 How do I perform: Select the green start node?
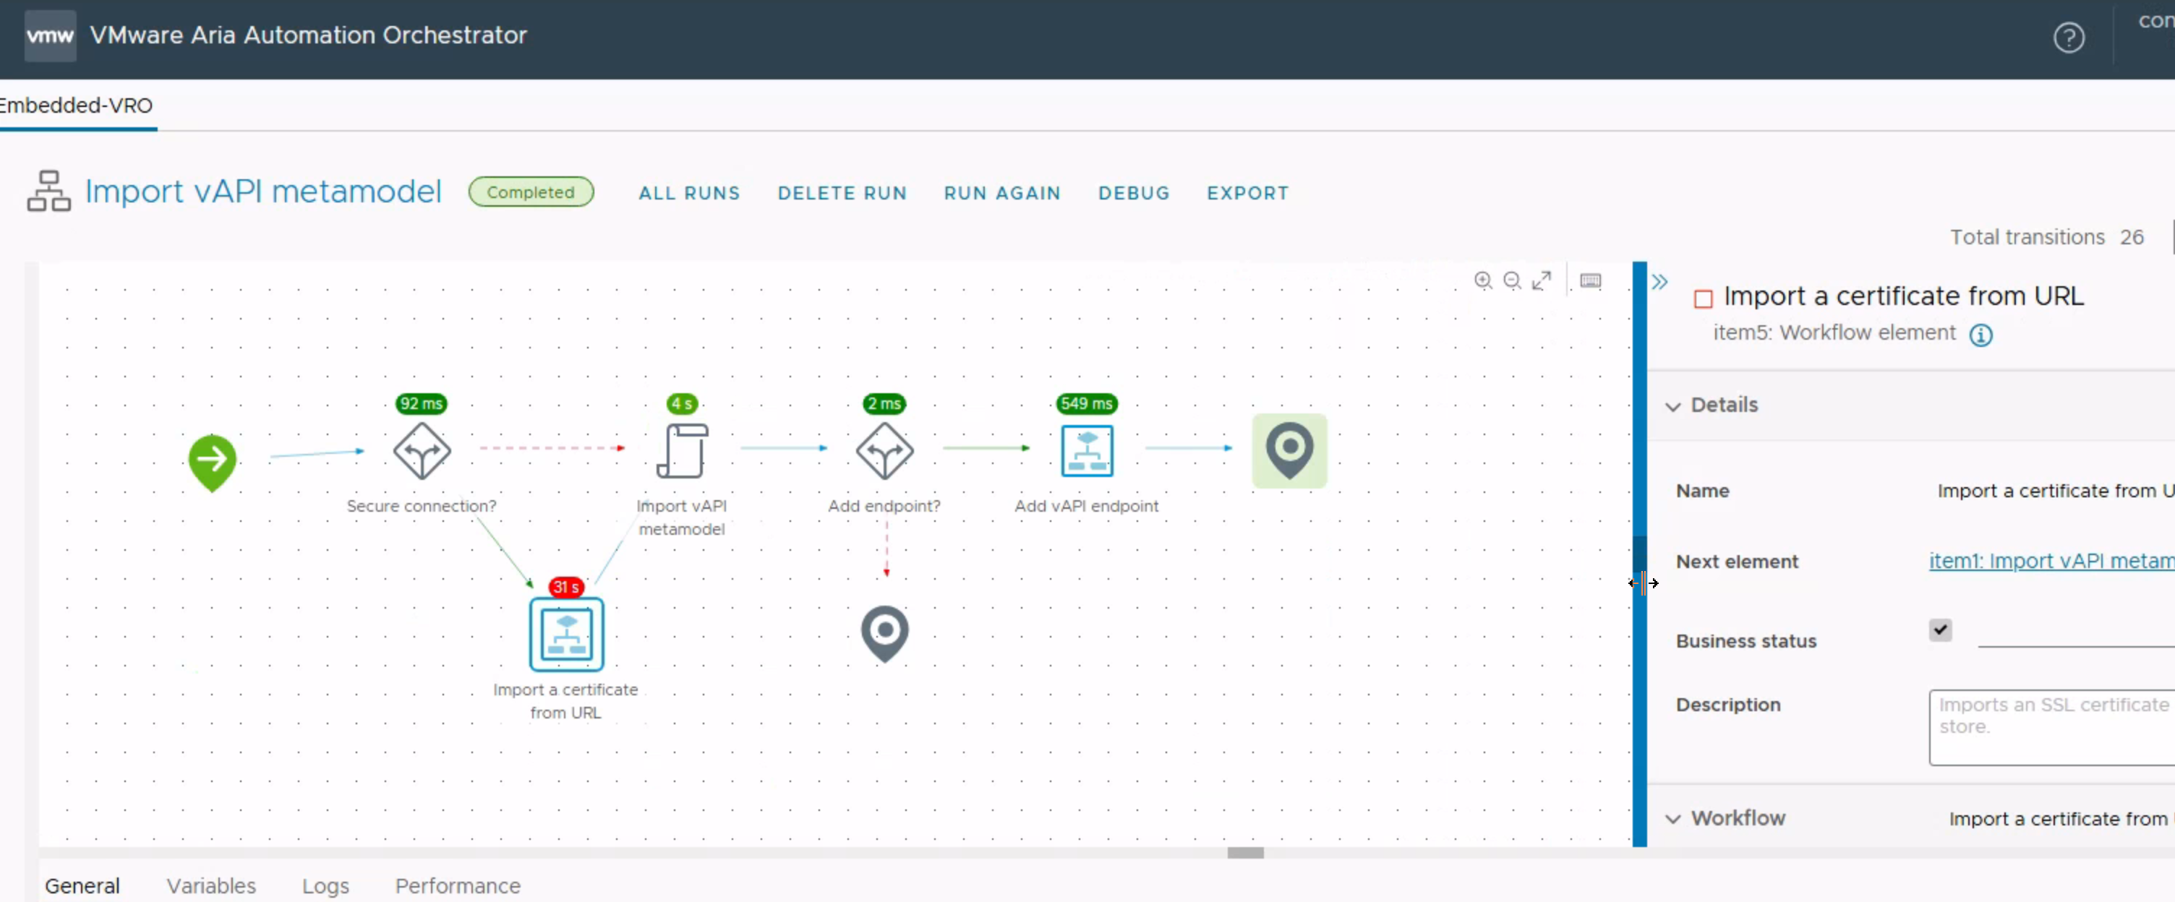pyautogui.click(x=212, y=462)
